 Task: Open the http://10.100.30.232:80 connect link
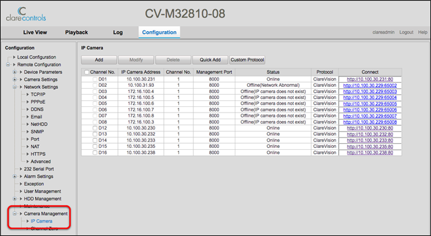(x=370, y=135)
